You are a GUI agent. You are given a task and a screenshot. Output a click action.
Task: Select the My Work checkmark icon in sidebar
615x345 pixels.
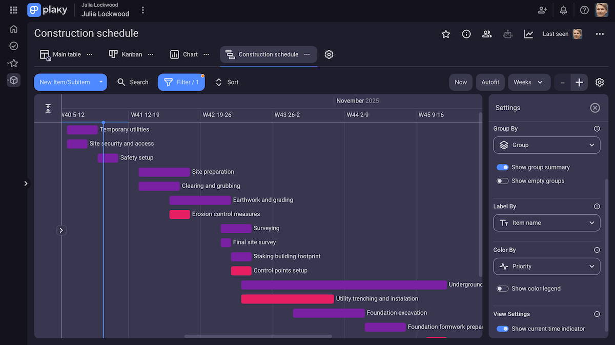pyautogui.click(x=13, y=46)
